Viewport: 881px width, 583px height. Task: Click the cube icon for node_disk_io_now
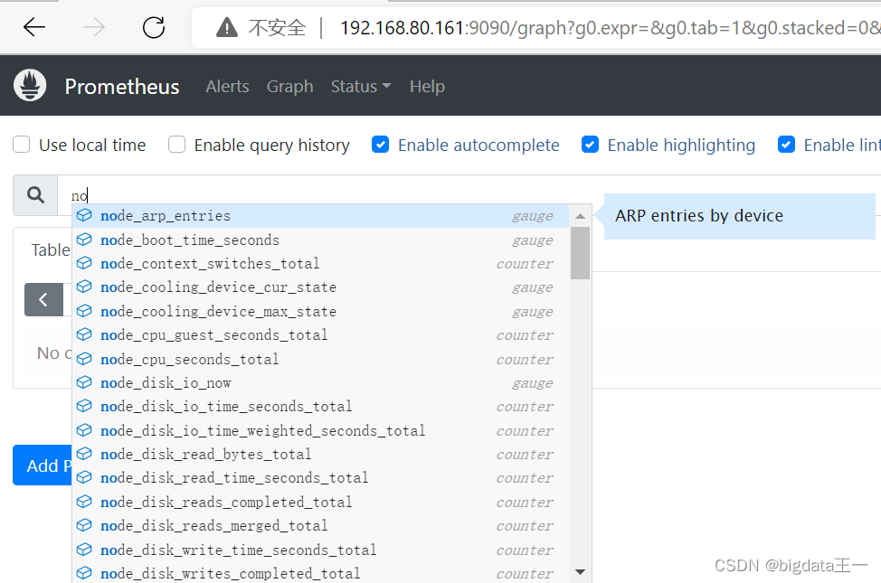pyautogui.click(x=84, y=382)
